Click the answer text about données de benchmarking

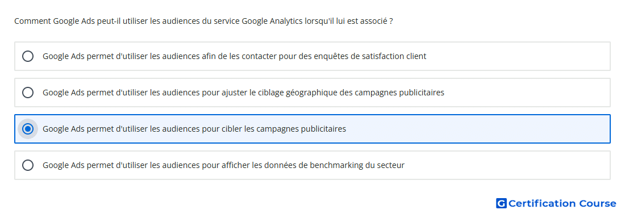pyautogui.click(x=223, y=165)
